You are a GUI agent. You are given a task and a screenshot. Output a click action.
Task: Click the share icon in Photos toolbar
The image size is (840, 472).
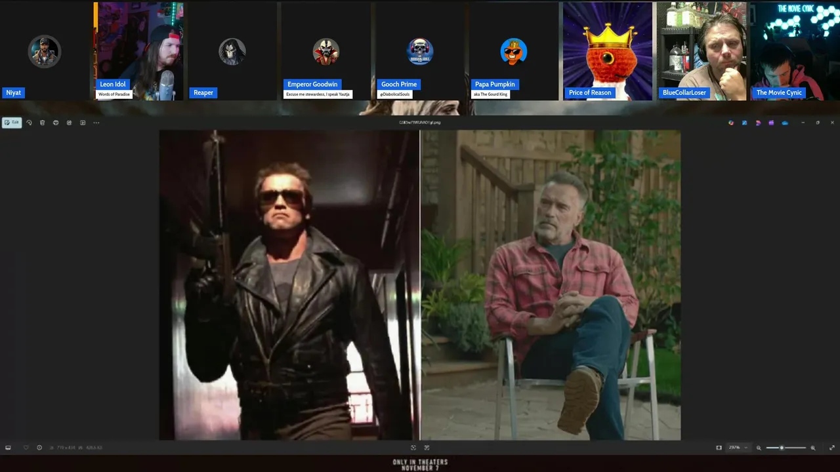coord(69,123)
